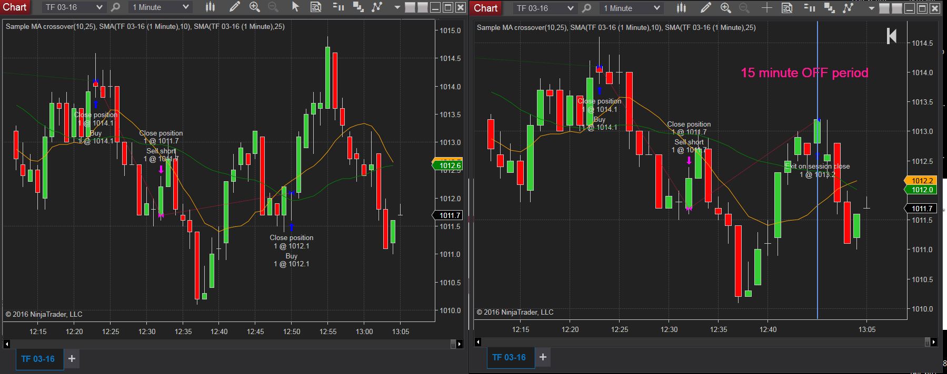Select crosshair cursor in right chart

[766, 8]
